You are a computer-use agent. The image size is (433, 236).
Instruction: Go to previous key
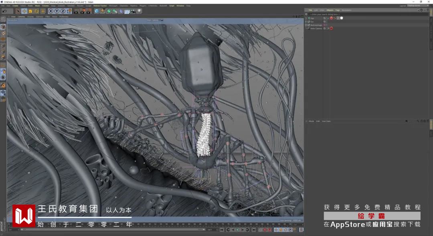point(228,230)
